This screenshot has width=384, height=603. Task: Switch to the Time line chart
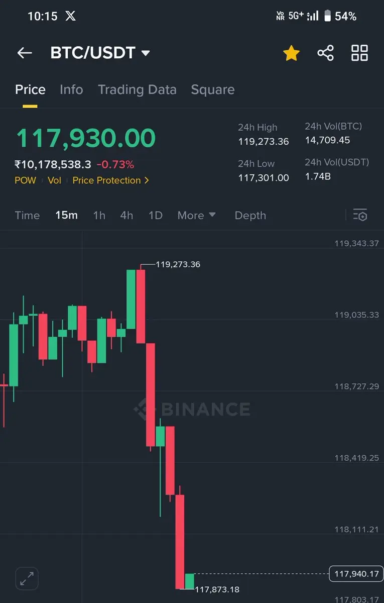tap(27, 215)
